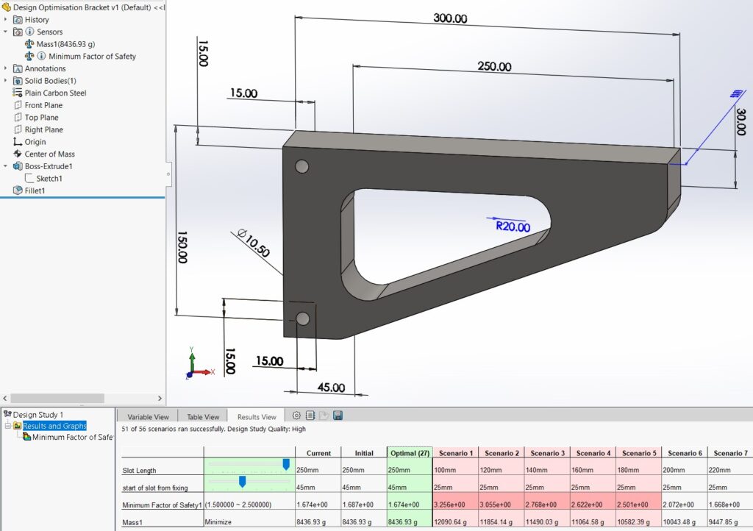Select the R20.00 radius dimension
753x531 pixels.
tap(513, 227)
